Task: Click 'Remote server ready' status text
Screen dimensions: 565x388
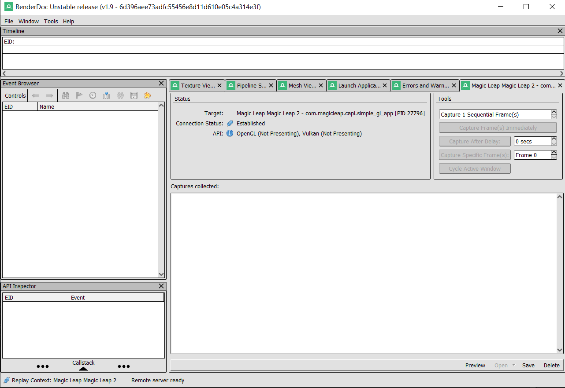Action: 158,380
